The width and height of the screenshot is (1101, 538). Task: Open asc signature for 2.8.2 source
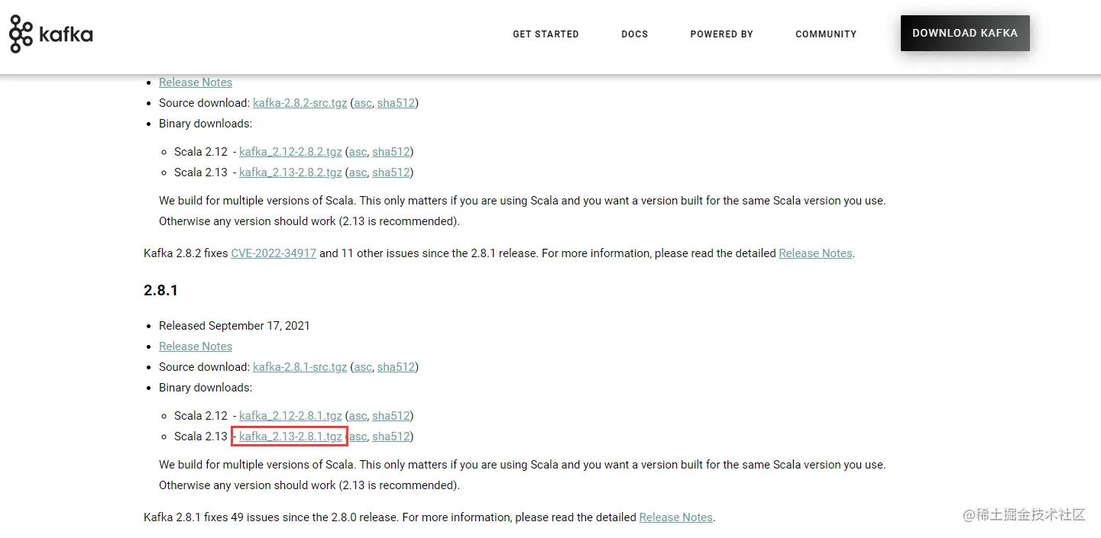click(362, 103)
